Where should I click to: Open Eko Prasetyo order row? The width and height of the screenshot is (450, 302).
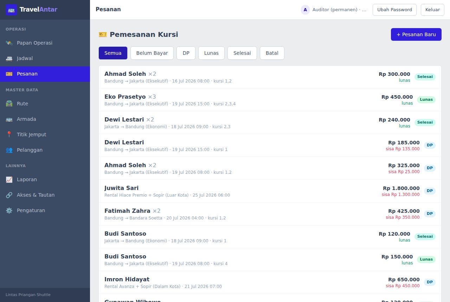click(x=270, y=100)
